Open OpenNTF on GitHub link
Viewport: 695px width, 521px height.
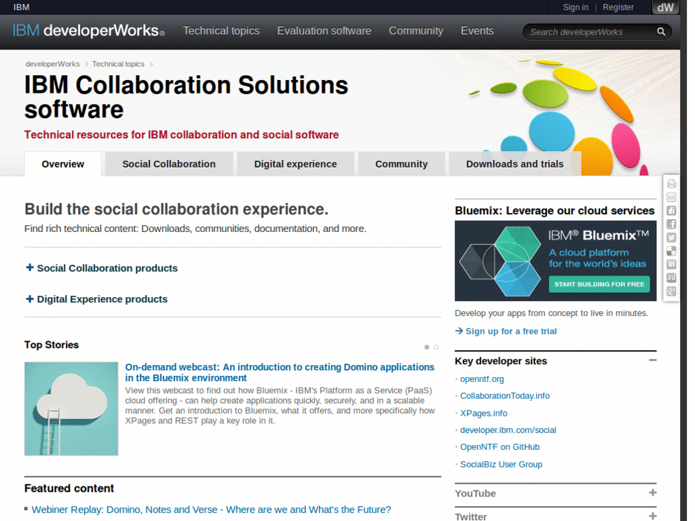pos(500,446)
